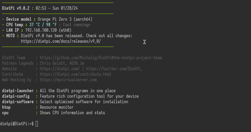Image resolution: width=251 pixels, height=132 pixels.
Task: Open the DietPi Team GitHub link
Action: [x=101, y=58]
